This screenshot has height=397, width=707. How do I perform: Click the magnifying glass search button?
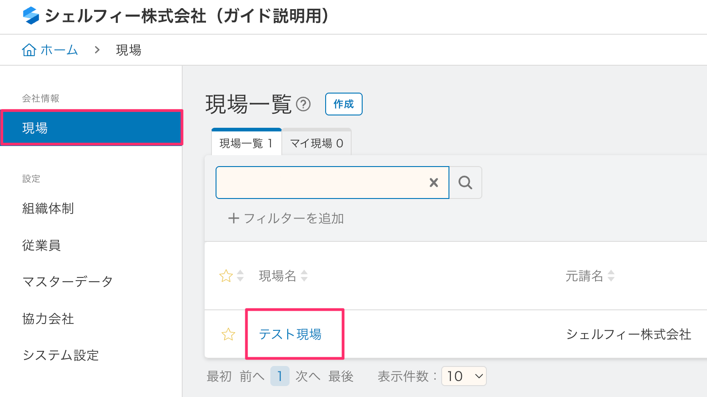click(x=465, y=183)
